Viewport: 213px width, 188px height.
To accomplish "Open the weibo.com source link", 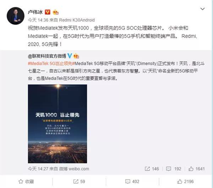I will click(74, 169).
